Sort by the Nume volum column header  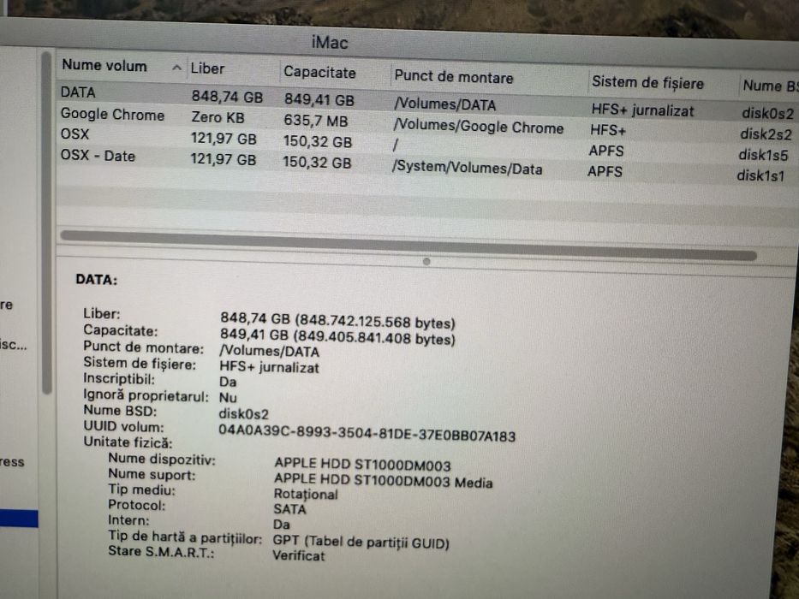click(x=104, y=65)
